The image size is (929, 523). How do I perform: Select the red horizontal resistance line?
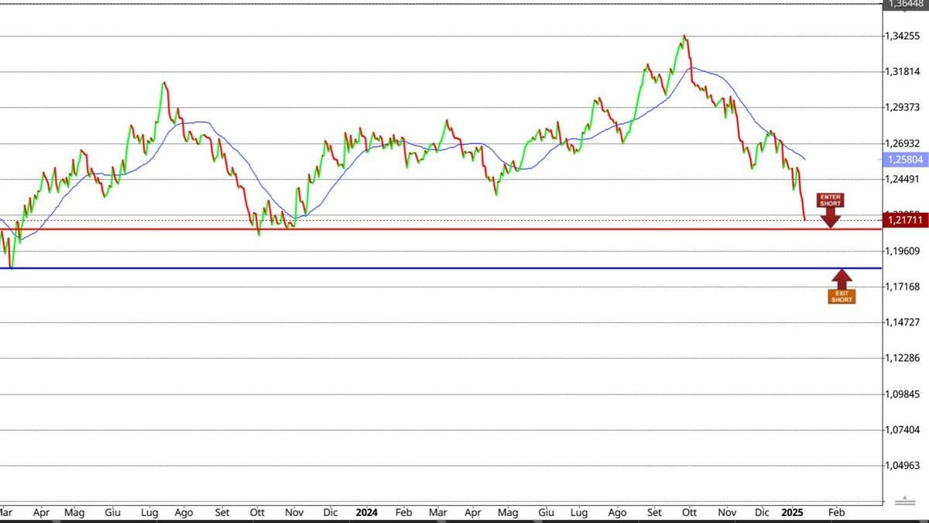(x=441, y=229)
